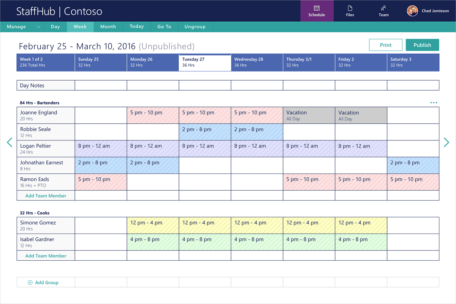Select the Tuesday 27 day header

click(x=205, y=62)
